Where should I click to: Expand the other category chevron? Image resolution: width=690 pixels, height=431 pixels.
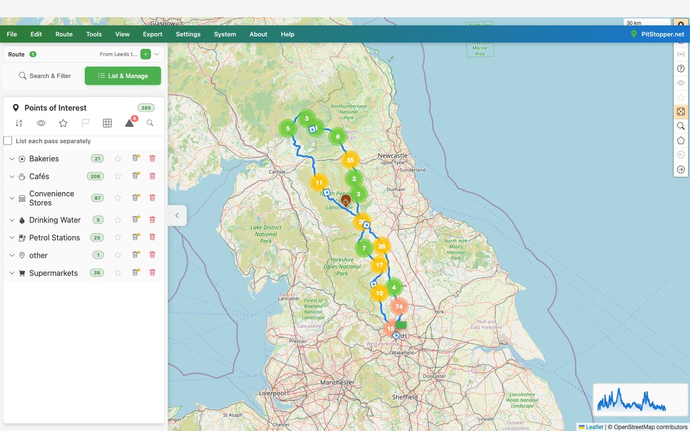(x=12, y=255)
